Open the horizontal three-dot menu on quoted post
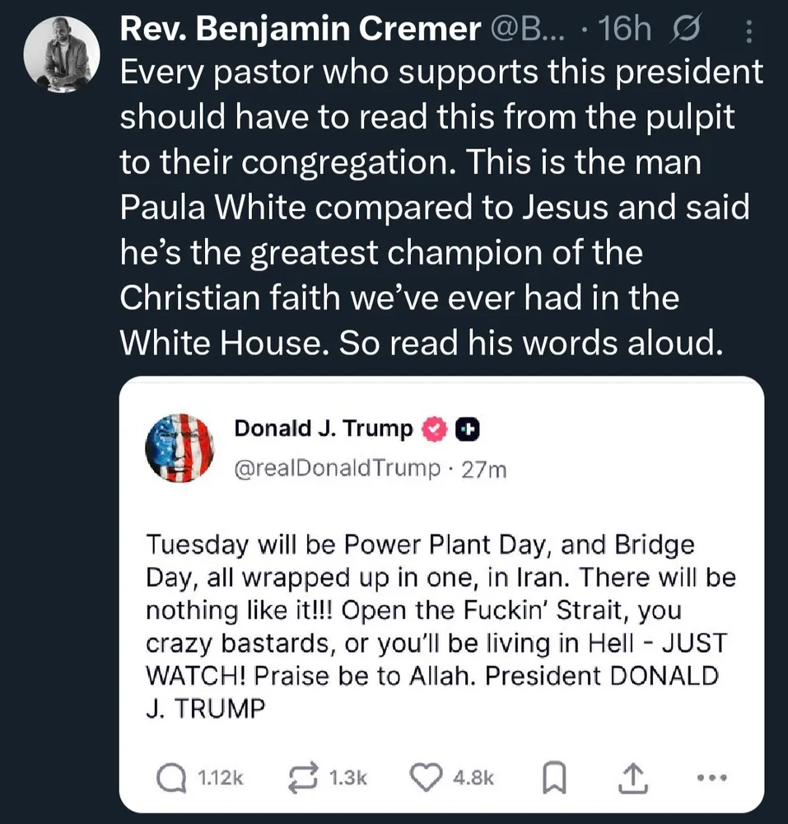This screenshot has width=788, height=824. [711, 776]
